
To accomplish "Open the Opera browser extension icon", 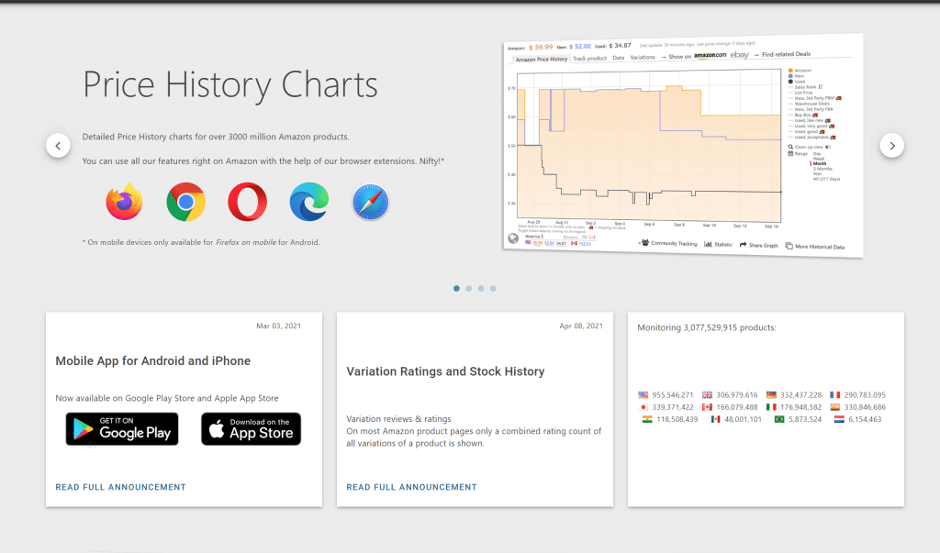I will (x=248, y=202).
